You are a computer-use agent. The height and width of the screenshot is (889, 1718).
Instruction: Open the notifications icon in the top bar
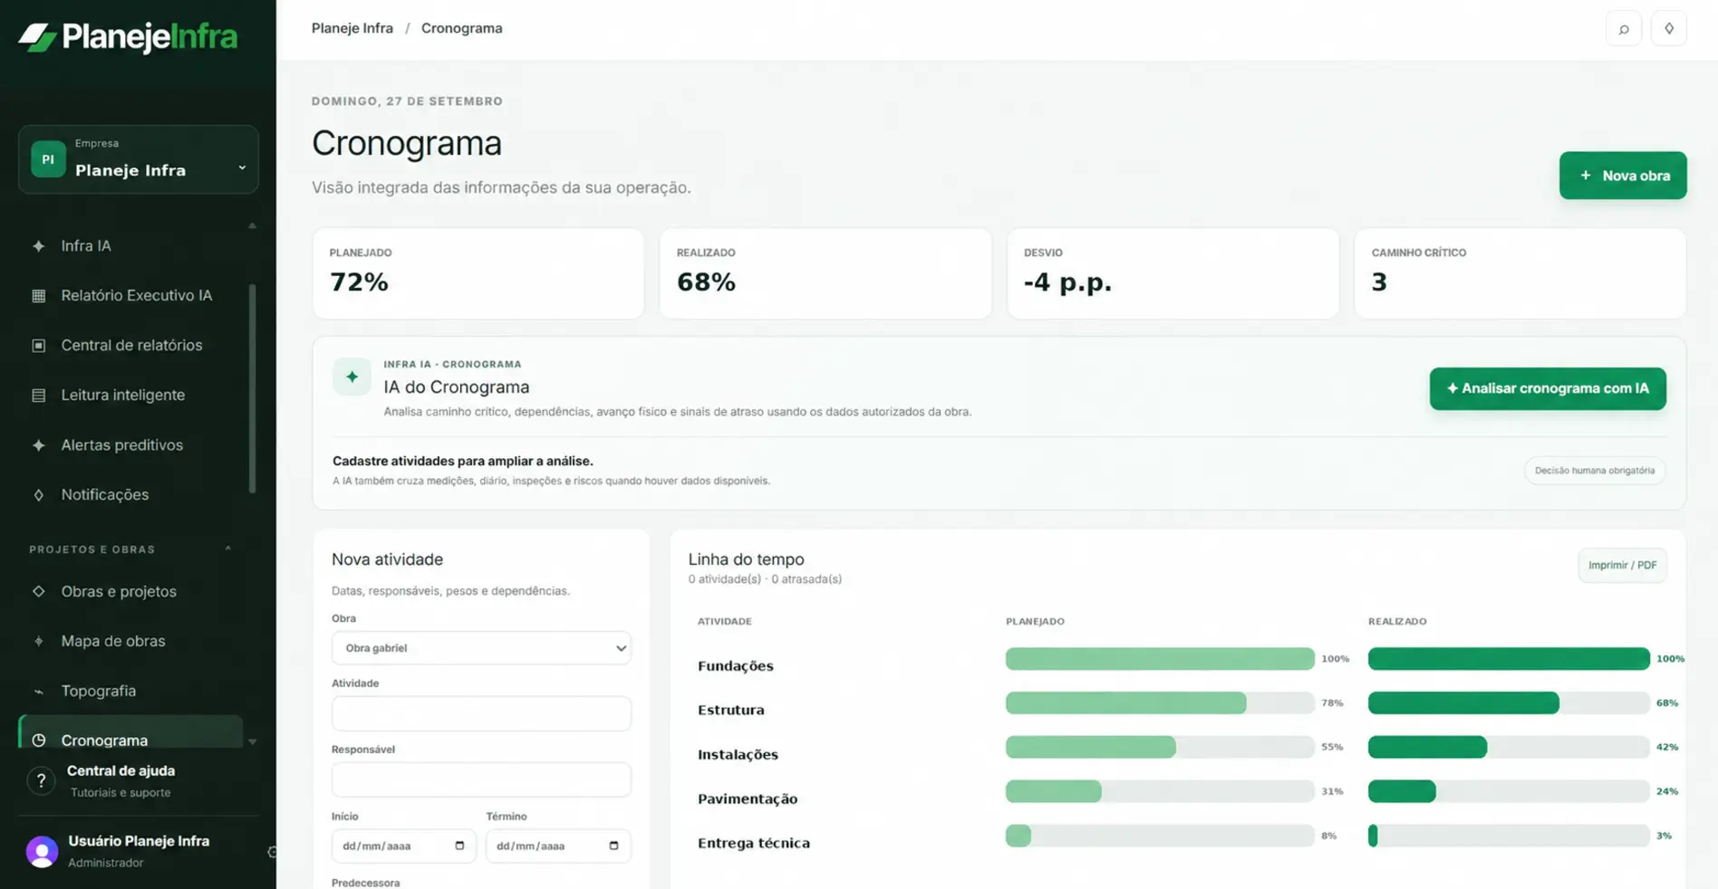click(x=1668, y=29)
